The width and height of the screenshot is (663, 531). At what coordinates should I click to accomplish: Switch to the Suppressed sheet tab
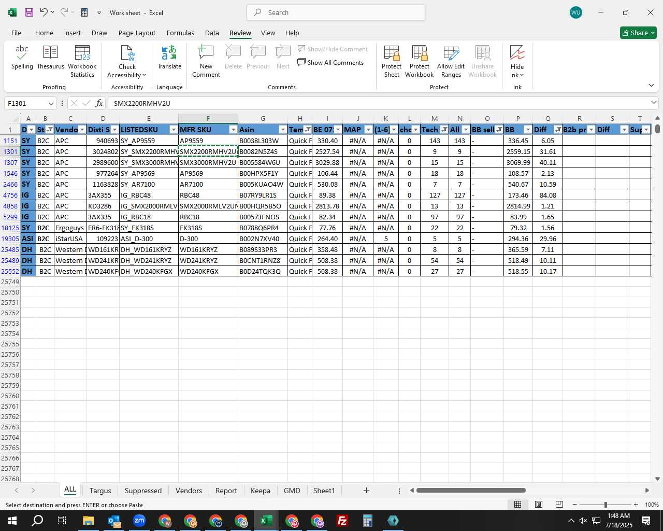(x=143, y=491)
